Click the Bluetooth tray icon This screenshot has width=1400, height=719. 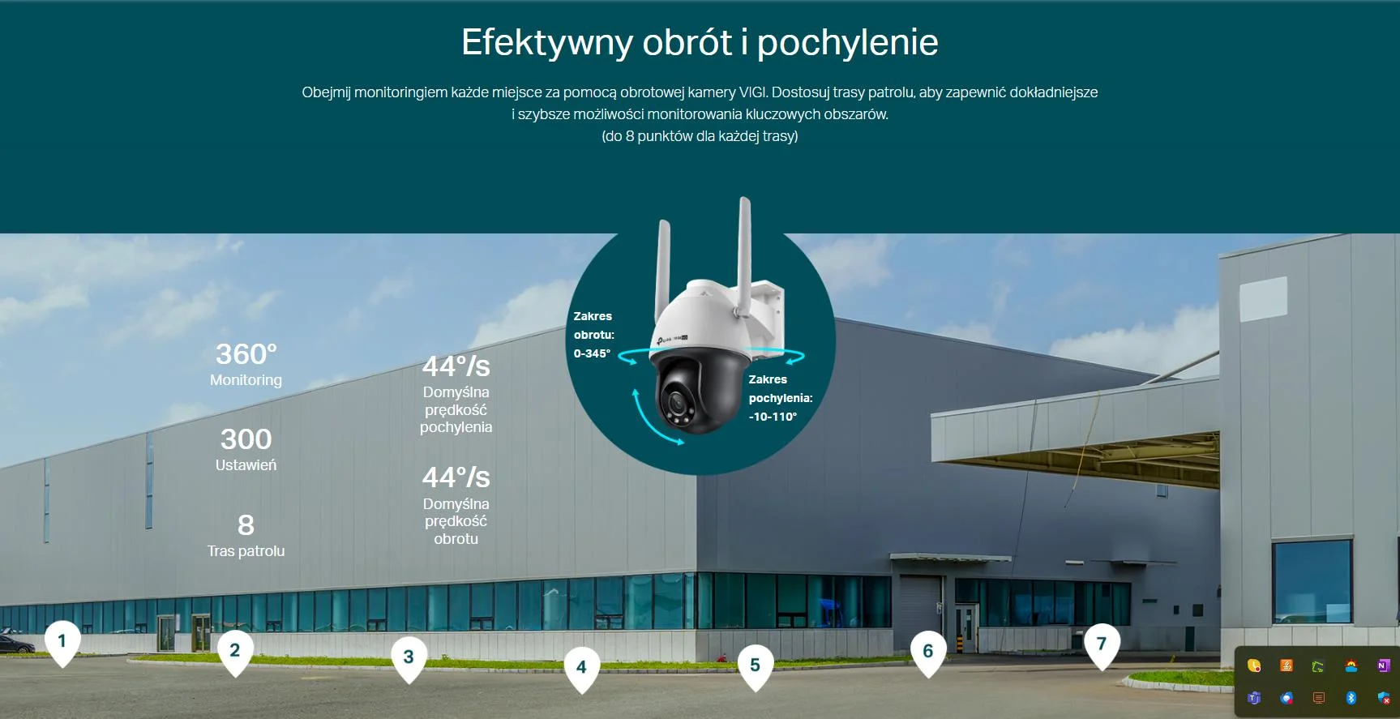tap(1351, 698)
